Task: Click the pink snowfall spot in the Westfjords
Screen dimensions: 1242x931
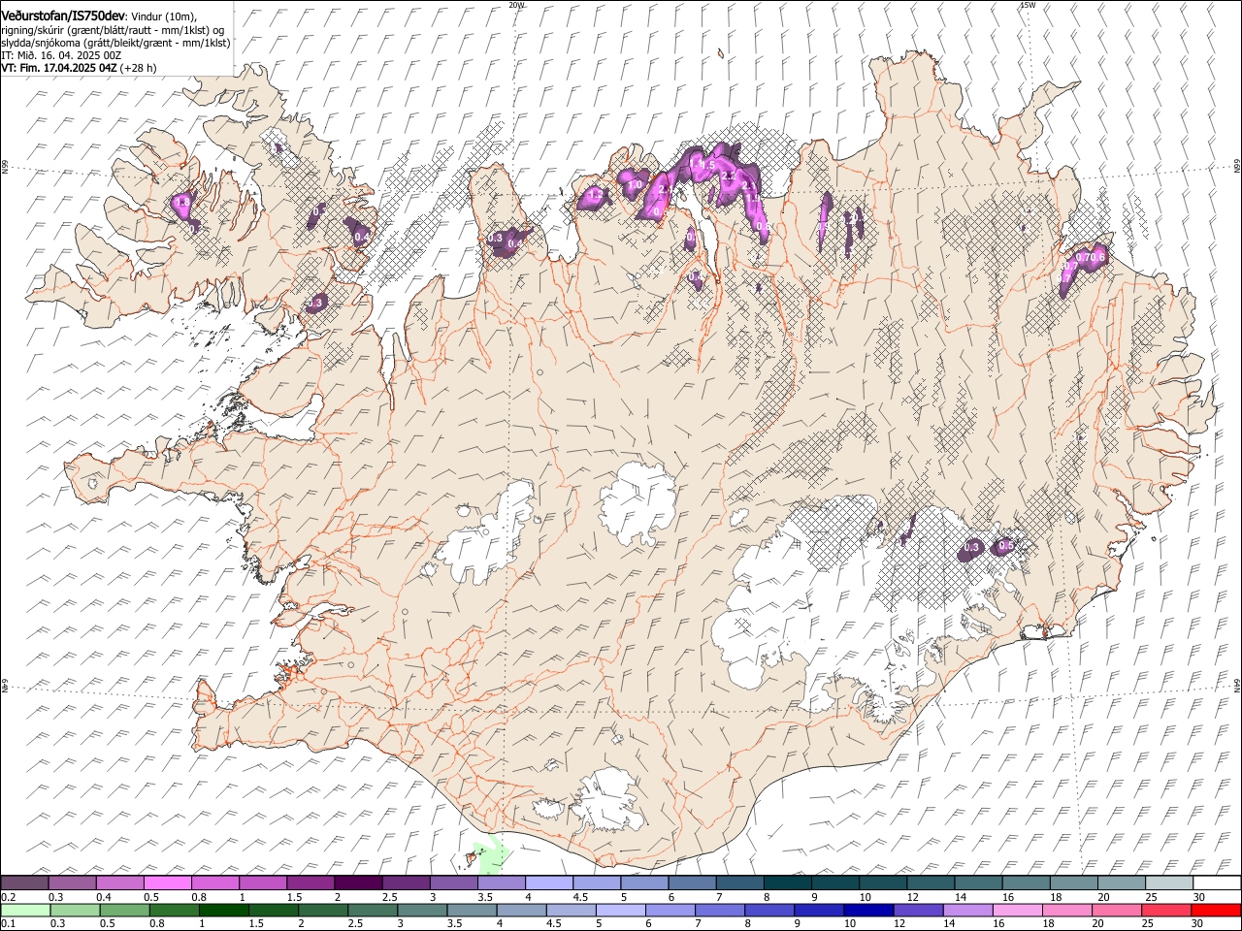Action: pos(181,204)
